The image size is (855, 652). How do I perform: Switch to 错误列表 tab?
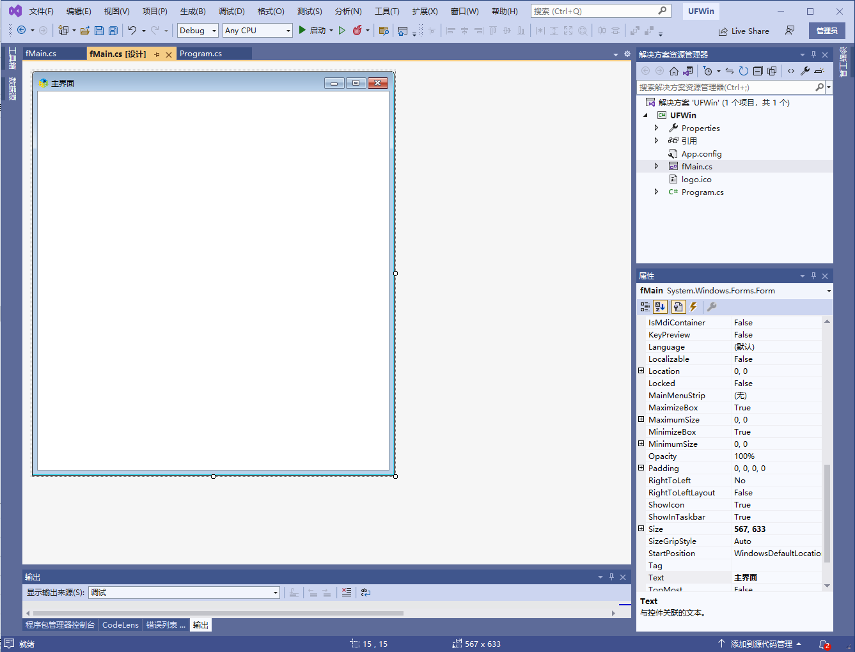pos(166,625)
